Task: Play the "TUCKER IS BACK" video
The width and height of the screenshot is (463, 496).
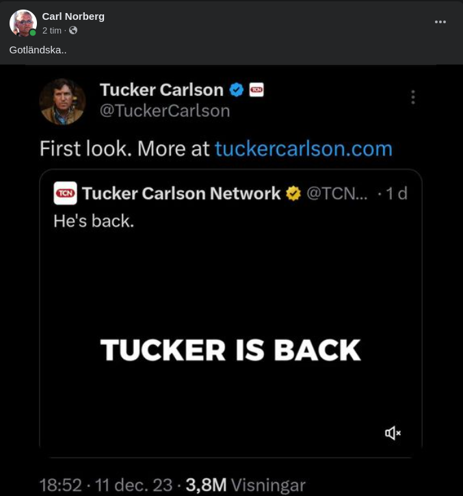Action: pos(230,350)
